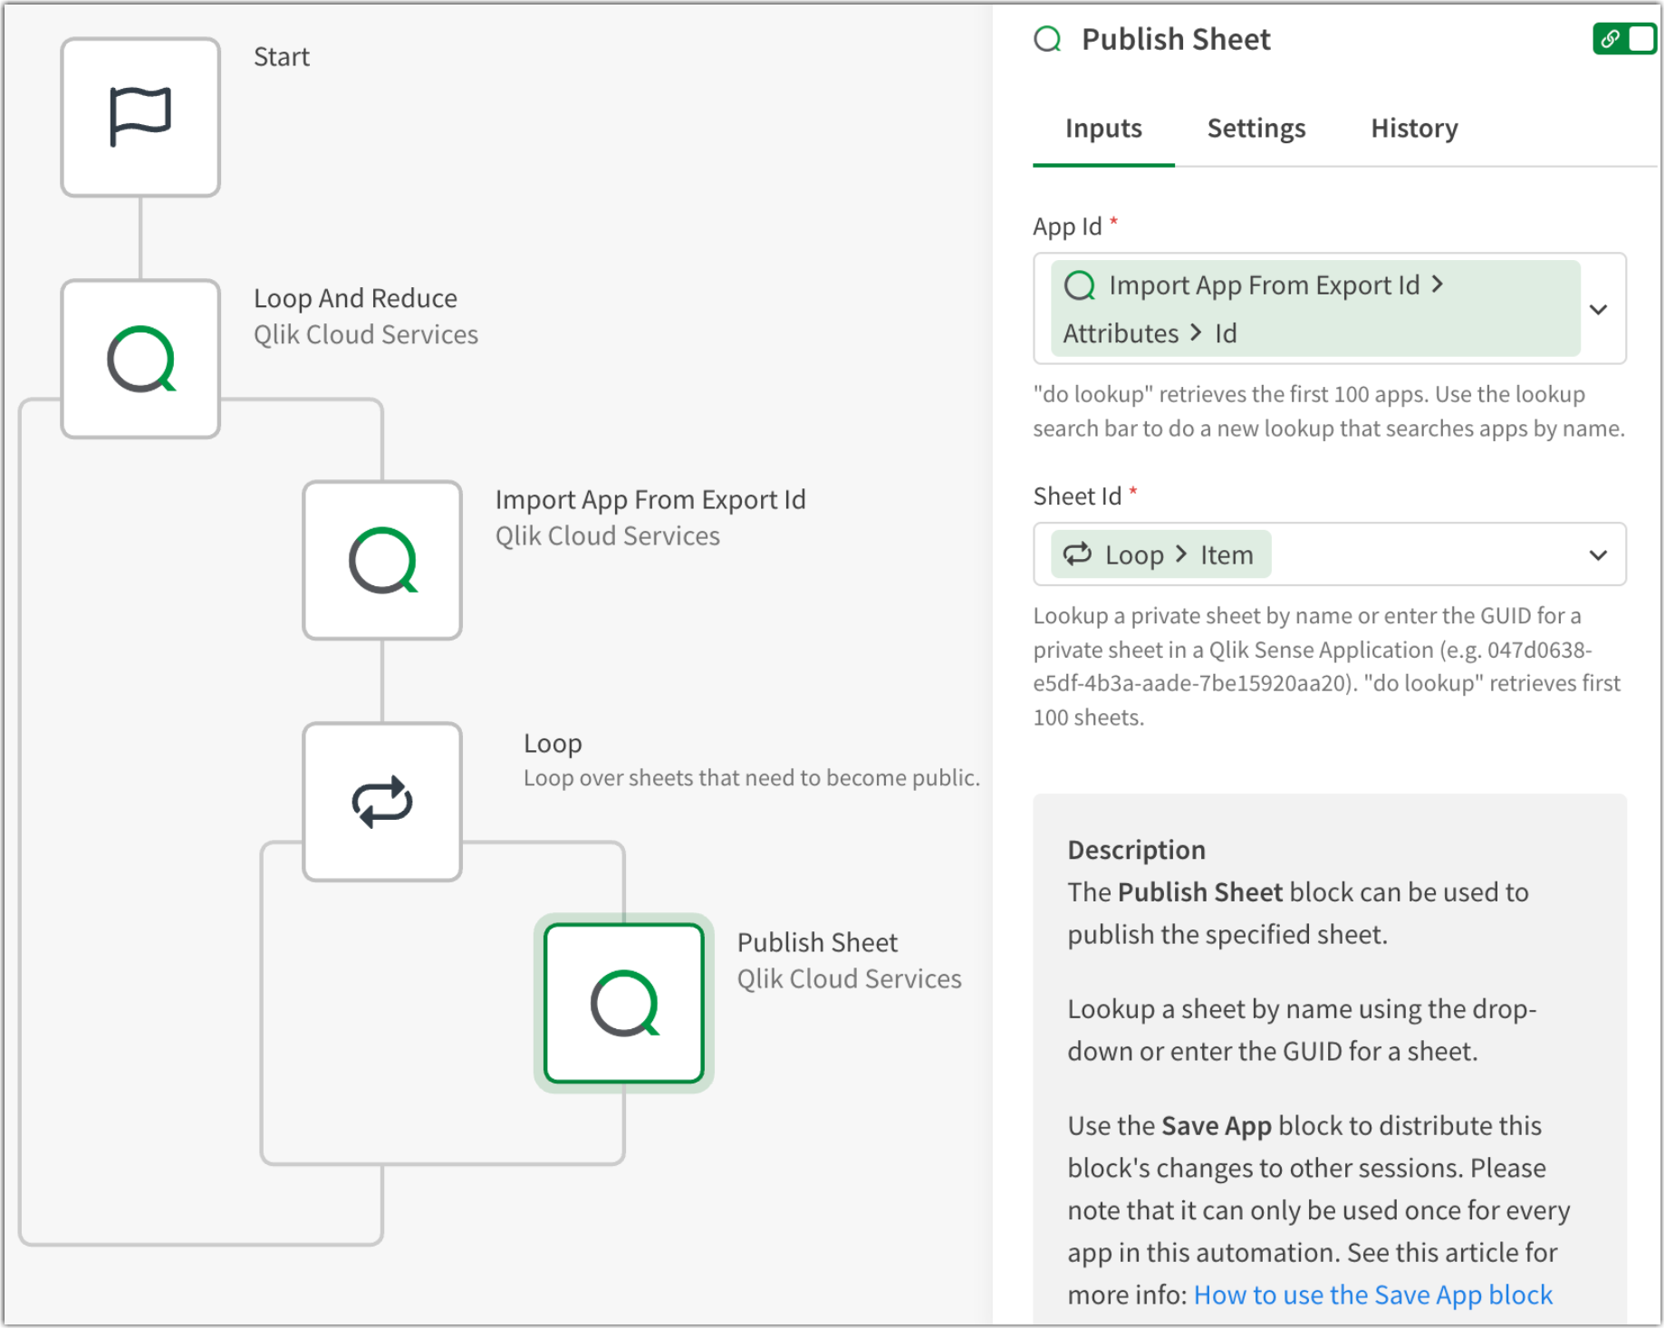Open the Import App From Export Id block
Image resolution: width=1665 pixels, height=1329 pixels.
[381, 559]
